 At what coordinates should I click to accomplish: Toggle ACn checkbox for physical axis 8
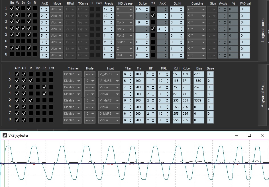pos(17,120)
